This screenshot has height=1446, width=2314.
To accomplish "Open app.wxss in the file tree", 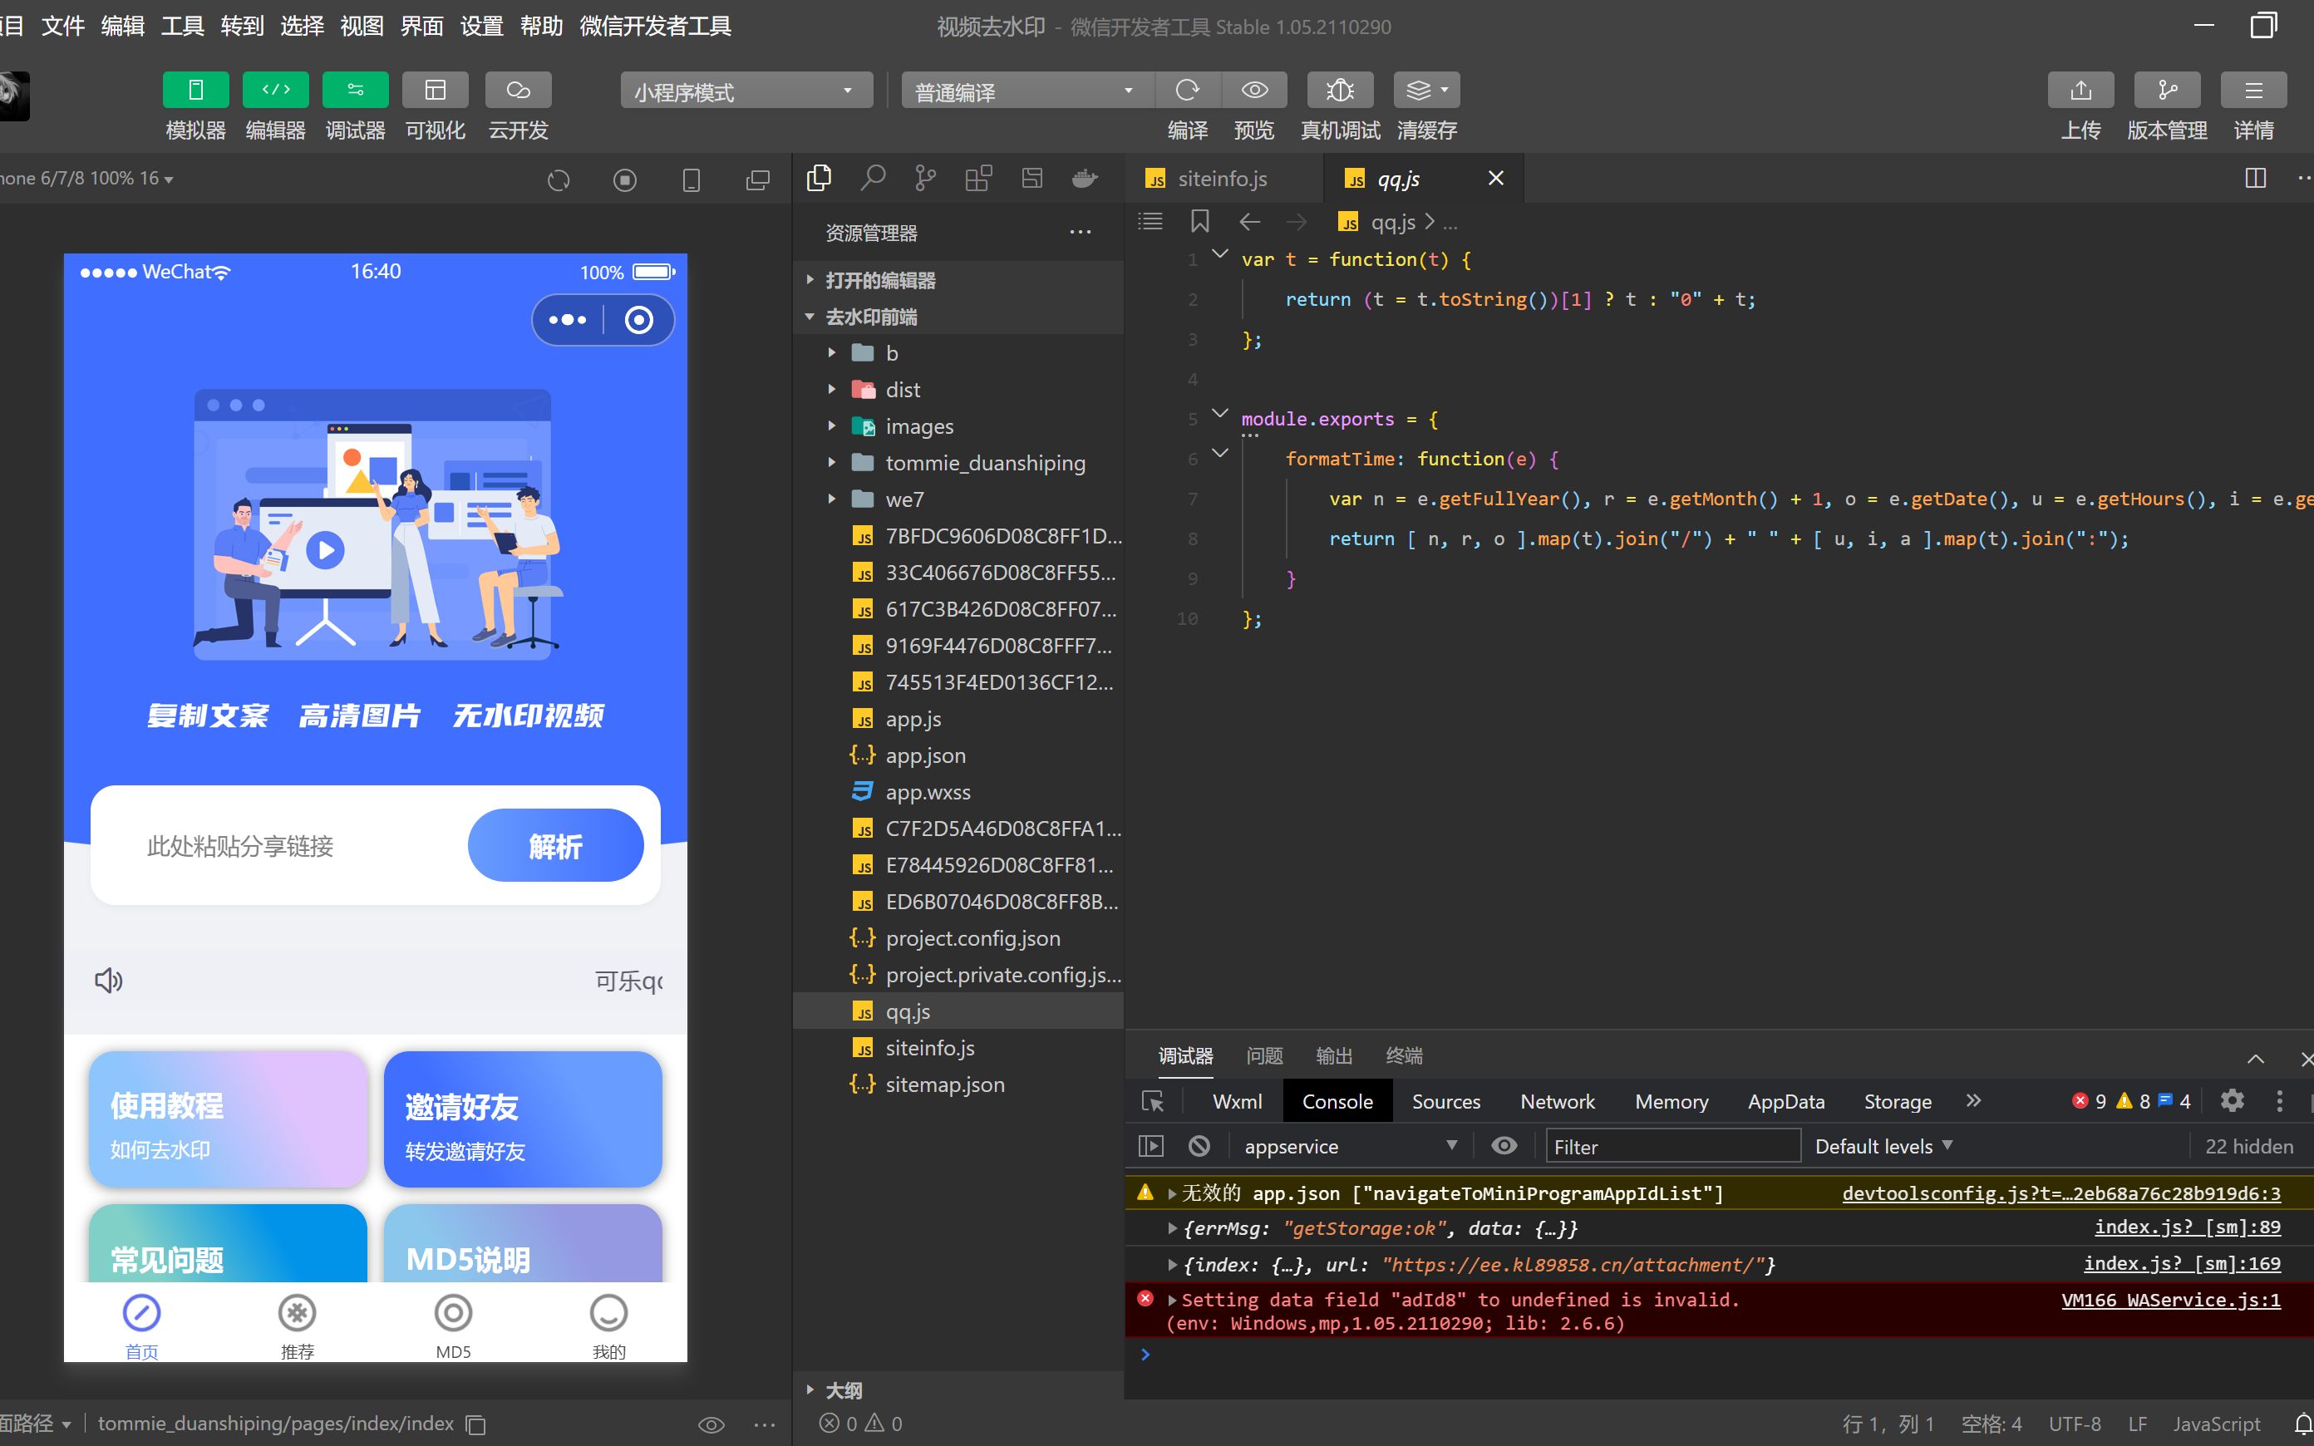I will [958, 792].
